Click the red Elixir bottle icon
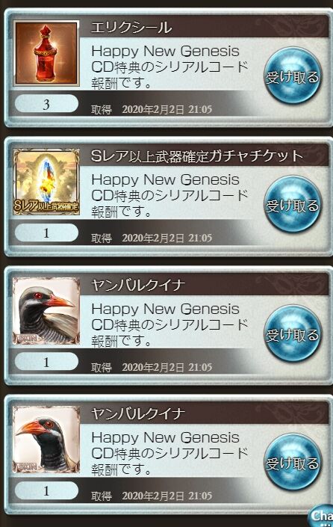The height and width of the screenshot is (527, 333). pos(46,53)
